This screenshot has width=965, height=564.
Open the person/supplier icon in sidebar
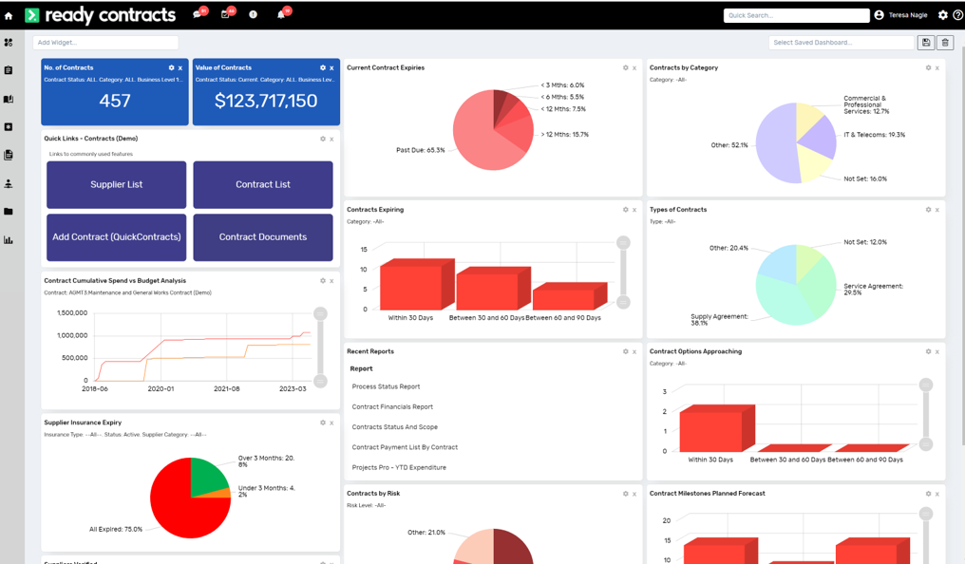point(9,183)
